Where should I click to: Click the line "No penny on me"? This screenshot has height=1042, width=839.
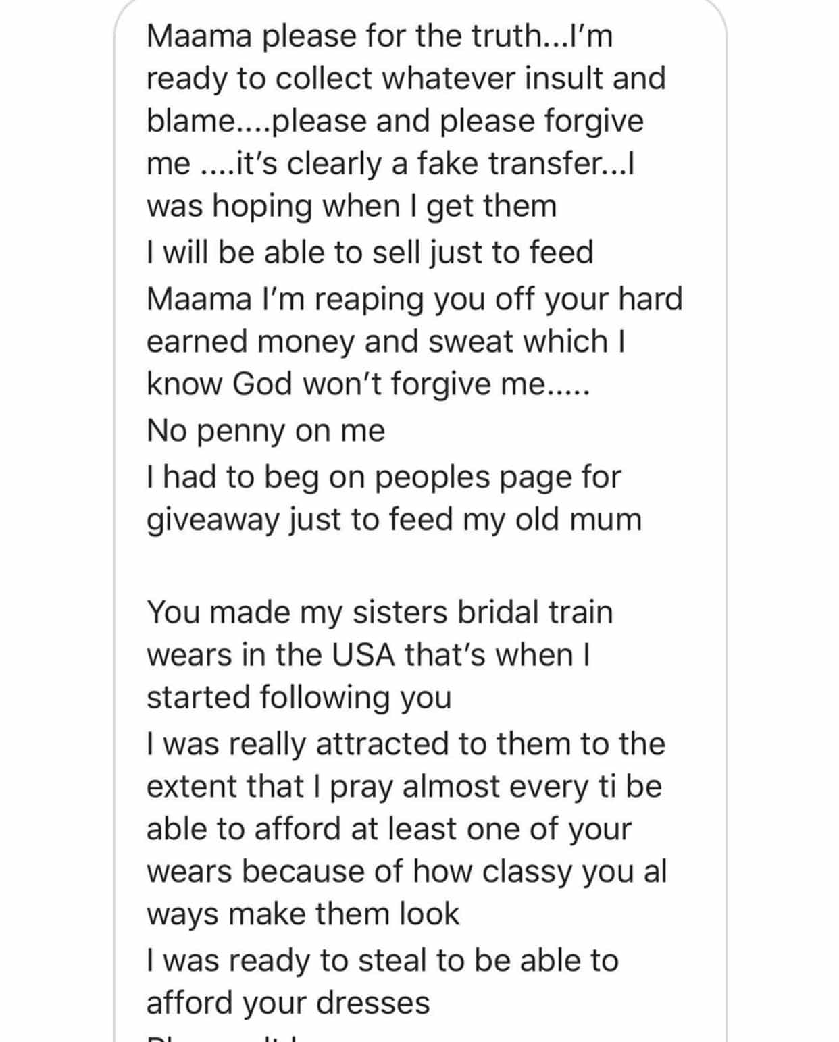(265, 430)
